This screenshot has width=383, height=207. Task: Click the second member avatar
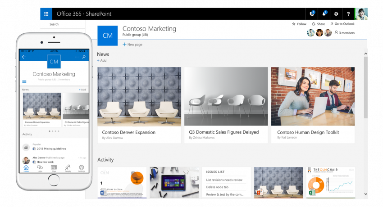(319, 33)
